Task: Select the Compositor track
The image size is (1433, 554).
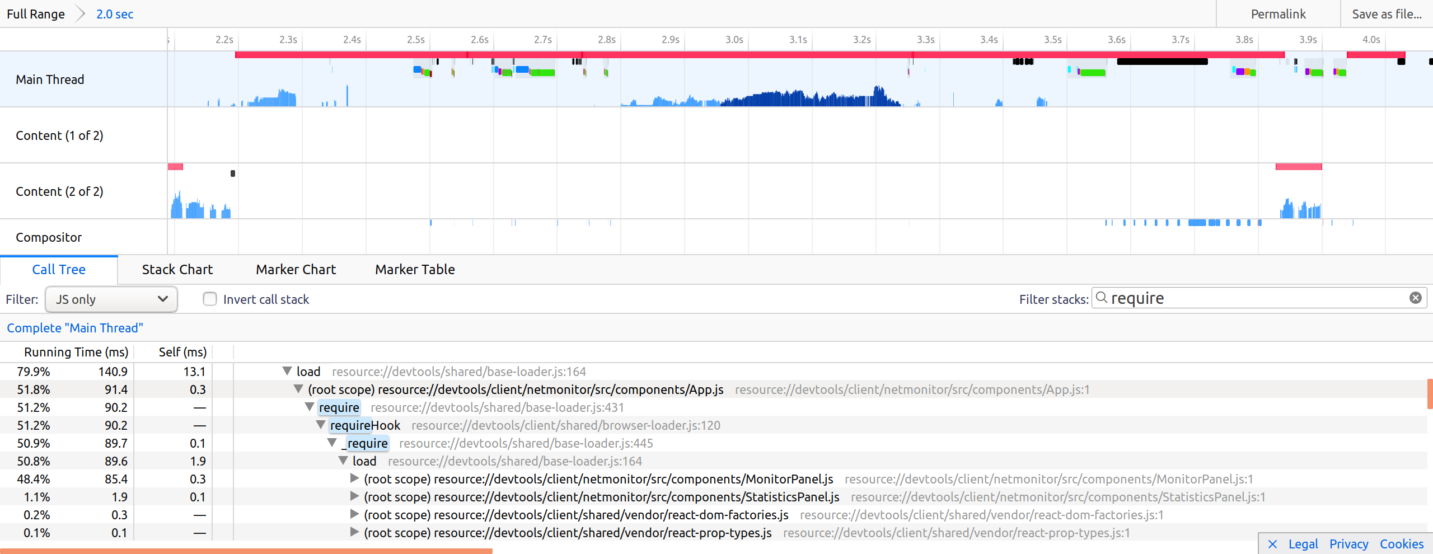Action: point(48,237)
